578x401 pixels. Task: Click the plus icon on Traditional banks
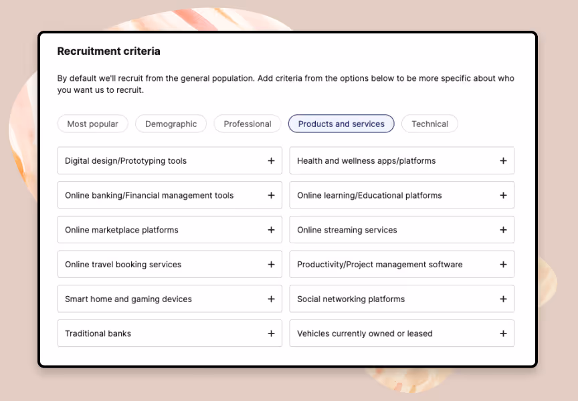[271, 333]
